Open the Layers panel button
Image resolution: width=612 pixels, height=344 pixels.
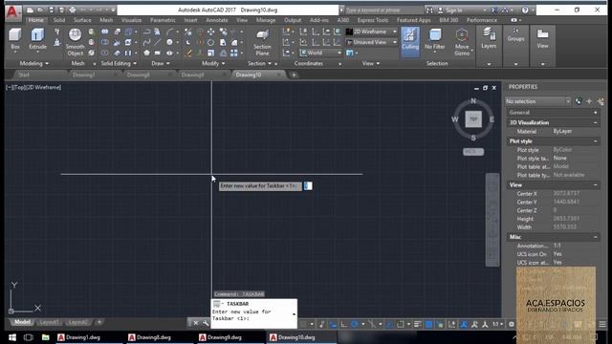[489, 39]
